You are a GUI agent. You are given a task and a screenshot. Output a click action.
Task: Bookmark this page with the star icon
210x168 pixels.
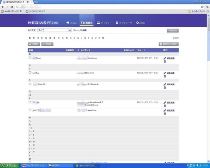click(202, 7)
